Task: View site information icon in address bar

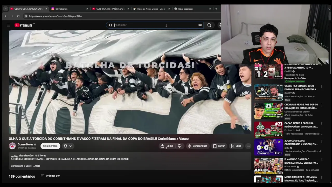Action: click(x=25, y=16)
